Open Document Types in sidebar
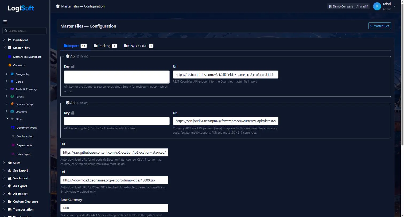404x217 pixels. coord(26,127)
